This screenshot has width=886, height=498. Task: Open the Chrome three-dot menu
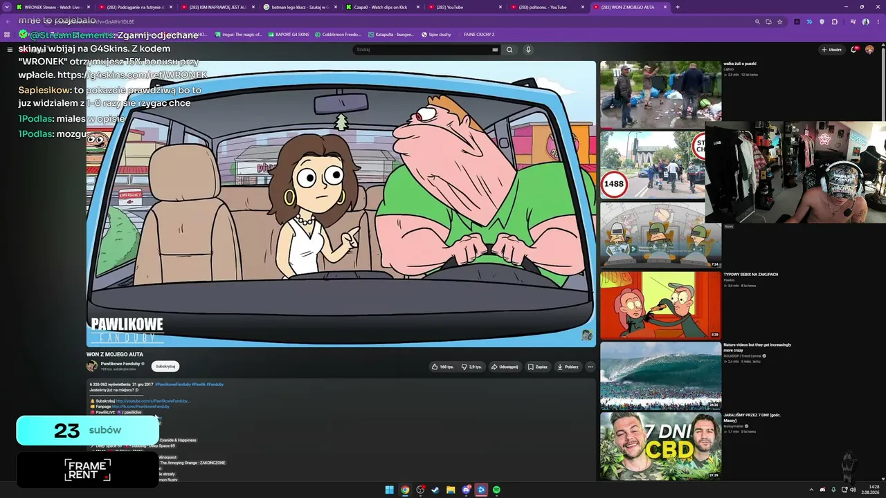click(x=877, y=21)
